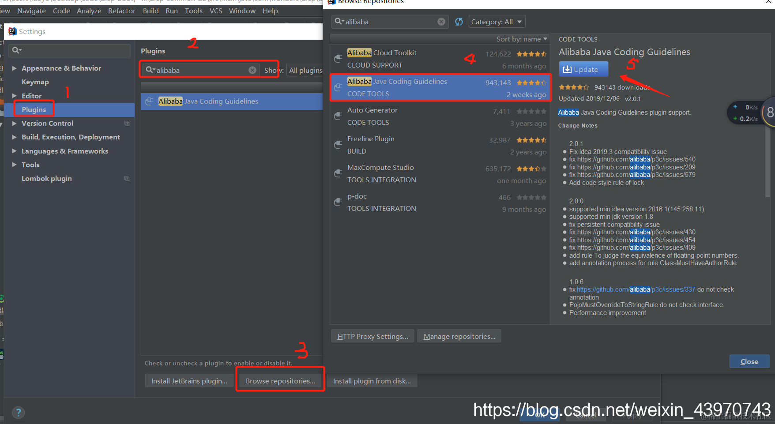Focus the Settings Plugins search field
The image size is (775, 424).
202,70
